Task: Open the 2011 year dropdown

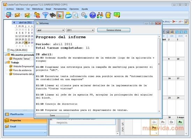Action: (80, 30)
